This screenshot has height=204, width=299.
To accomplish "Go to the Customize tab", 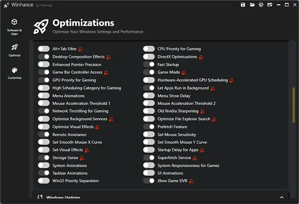I will point(15,73).
